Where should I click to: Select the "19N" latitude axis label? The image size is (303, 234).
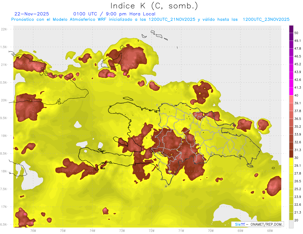click(x=4, y=136)
